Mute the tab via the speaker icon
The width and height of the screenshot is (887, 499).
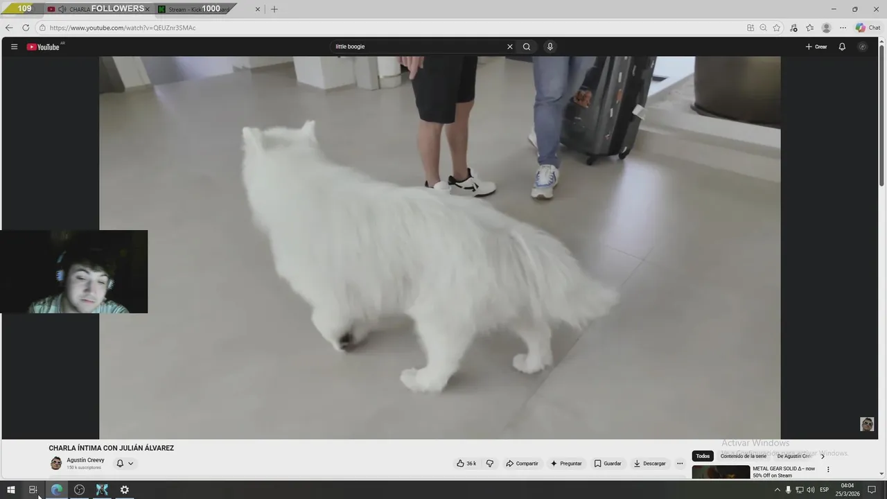[62, 9]
